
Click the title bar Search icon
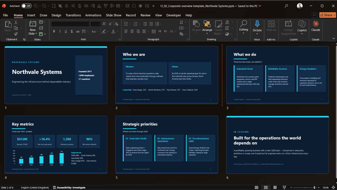286,6
